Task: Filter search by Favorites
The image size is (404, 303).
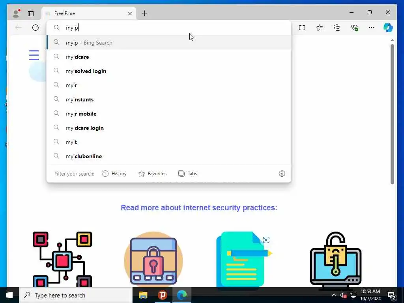Action: click(153, 174)
